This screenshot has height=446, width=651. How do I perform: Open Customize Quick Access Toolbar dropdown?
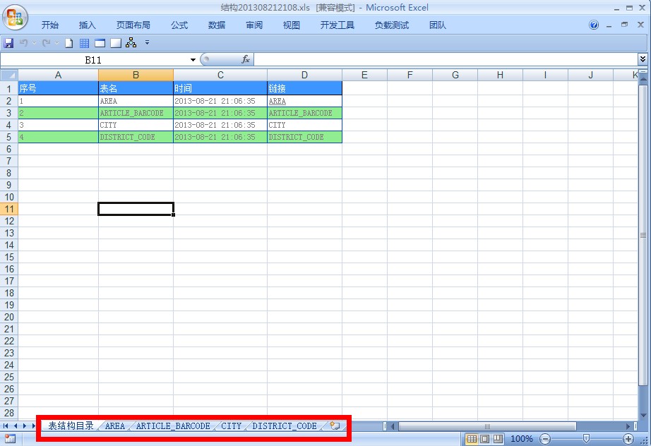coord(147,42)
